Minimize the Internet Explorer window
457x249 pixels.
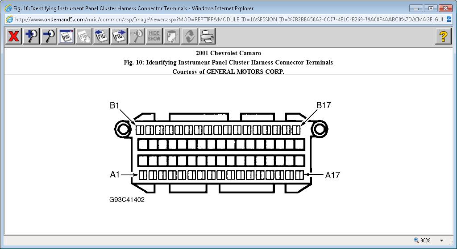coord(416,8)
